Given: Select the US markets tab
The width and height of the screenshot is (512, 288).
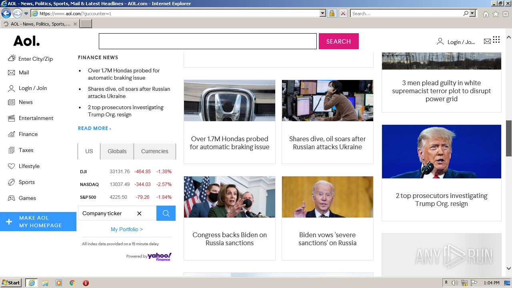Looking at the screenshot, I should [x=89, y=151].
